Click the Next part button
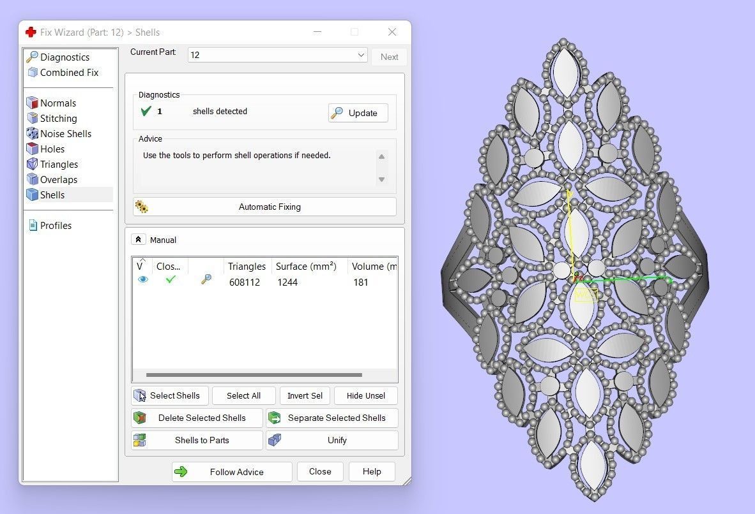Image resolution: width=755 pixels, height=514 pixels. tap(389, 57)
